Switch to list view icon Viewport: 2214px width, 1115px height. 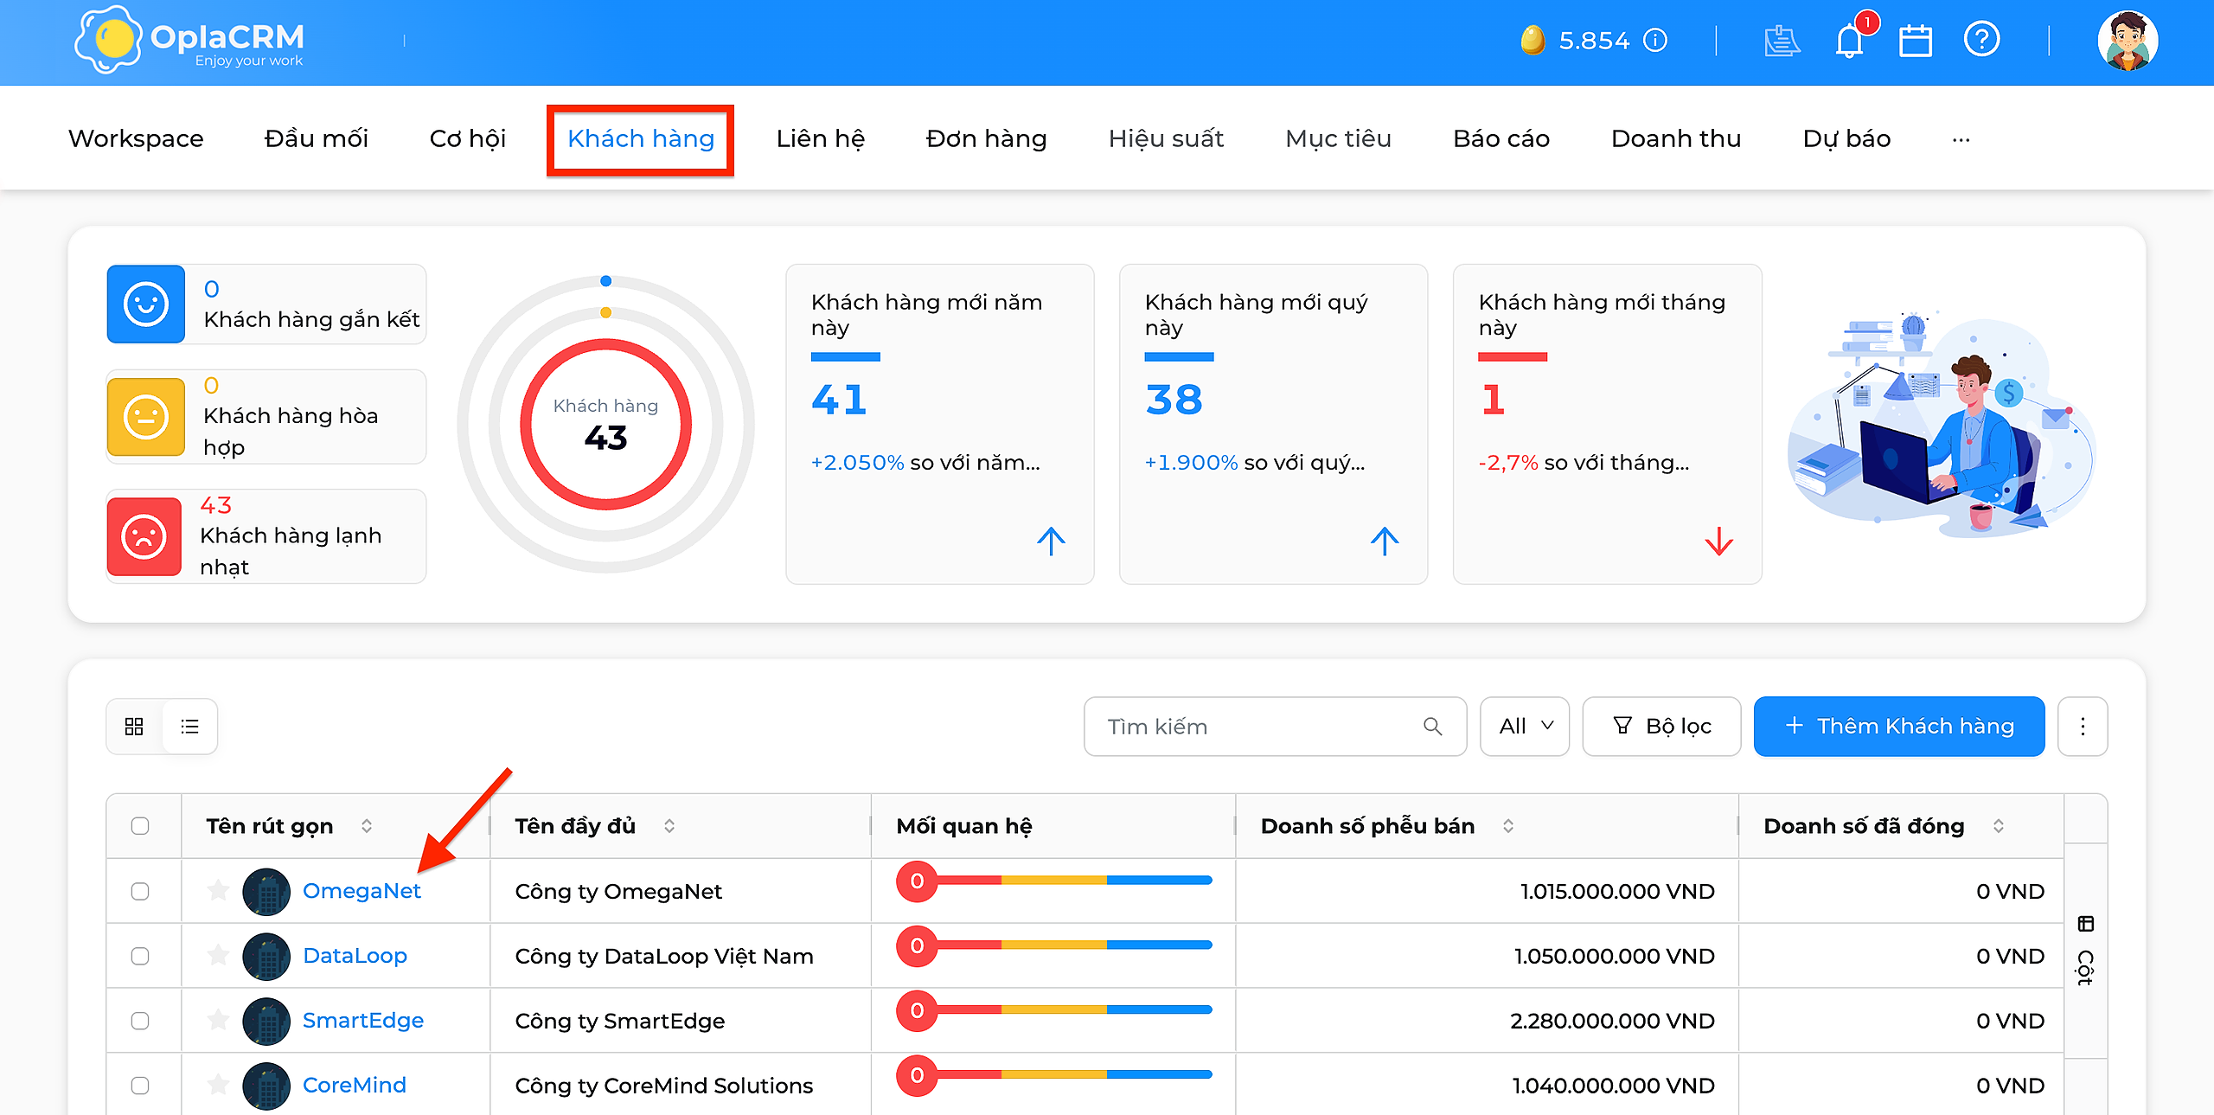coord(189,727)
